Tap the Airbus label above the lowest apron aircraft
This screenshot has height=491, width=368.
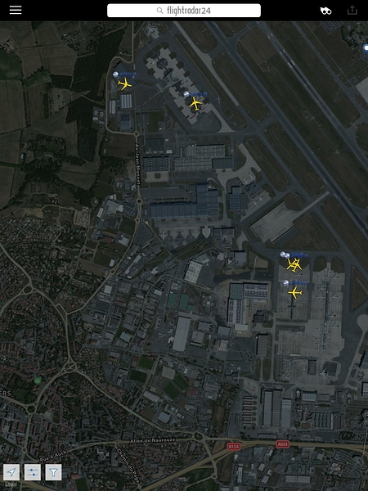coord(298,283)
